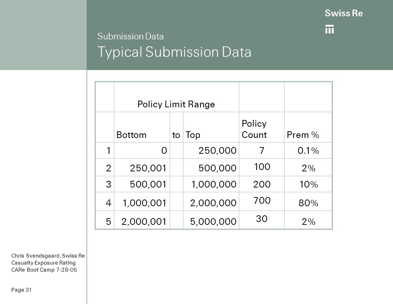
Task: Click the 1,000,000 top limit cell
Action: 211,184
